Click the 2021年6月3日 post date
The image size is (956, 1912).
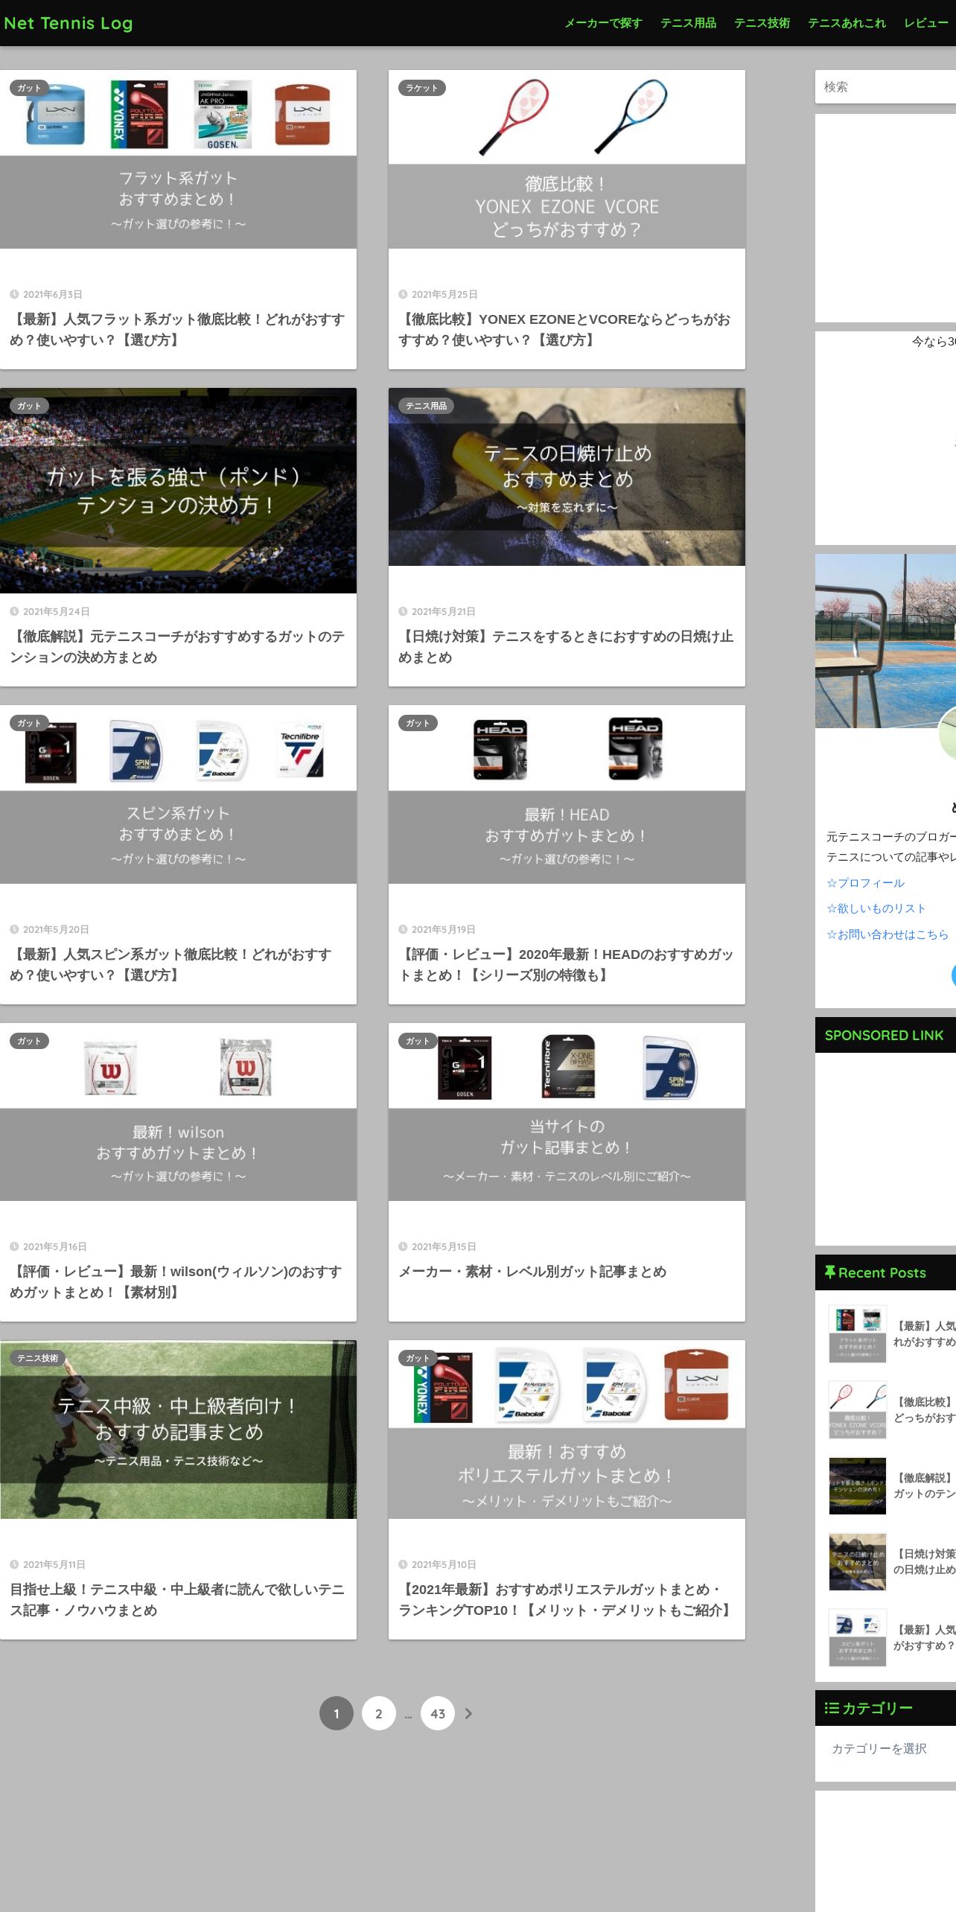coord(52,294)
